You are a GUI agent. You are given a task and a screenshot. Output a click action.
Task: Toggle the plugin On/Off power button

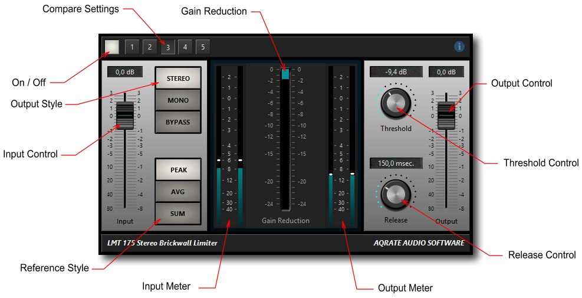[x=111, y=47]
